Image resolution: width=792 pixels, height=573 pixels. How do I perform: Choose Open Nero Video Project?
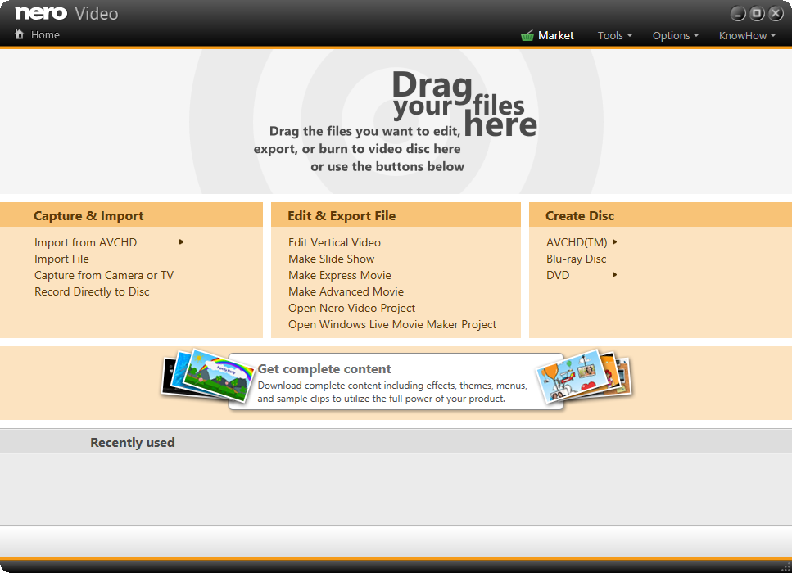point(351,308)
